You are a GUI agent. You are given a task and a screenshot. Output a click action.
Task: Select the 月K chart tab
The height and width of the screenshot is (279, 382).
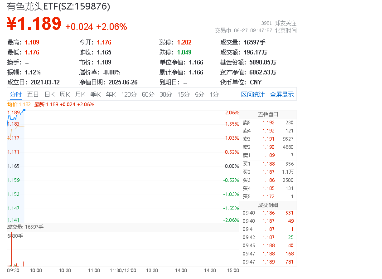[x=80, y=94]
